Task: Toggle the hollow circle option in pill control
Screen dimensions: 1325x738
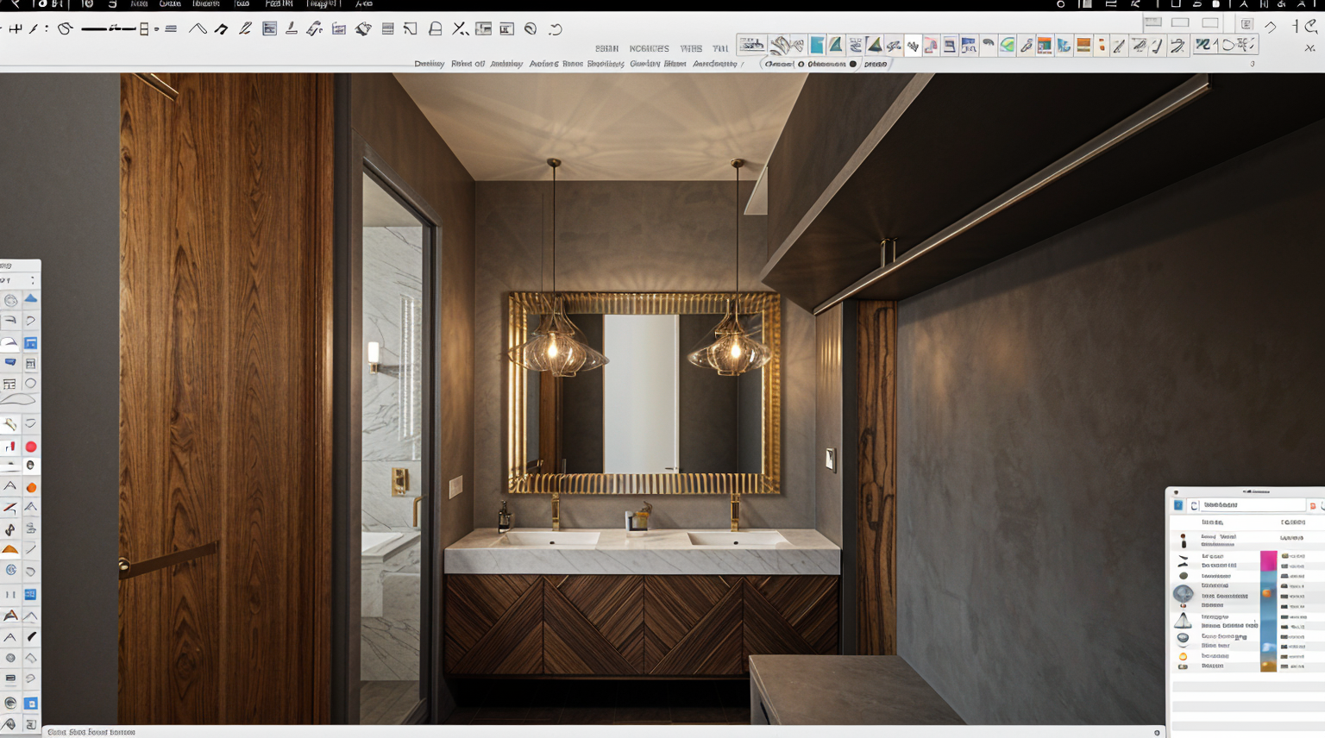Action: [801, 64]
